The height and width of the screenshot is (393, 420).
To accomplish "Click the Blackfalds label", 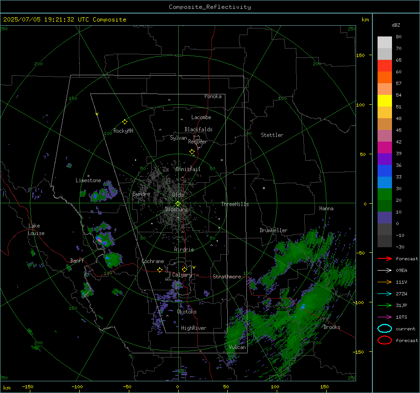I will point(198,129).
